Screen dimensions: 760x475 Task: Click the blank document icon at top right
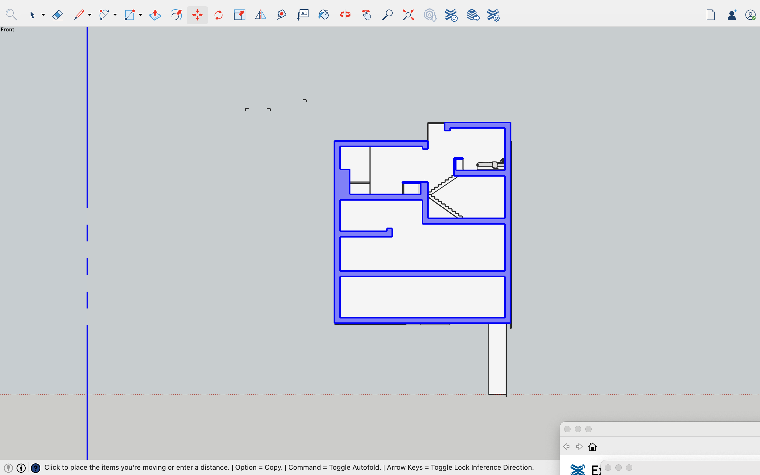(711, 15)
